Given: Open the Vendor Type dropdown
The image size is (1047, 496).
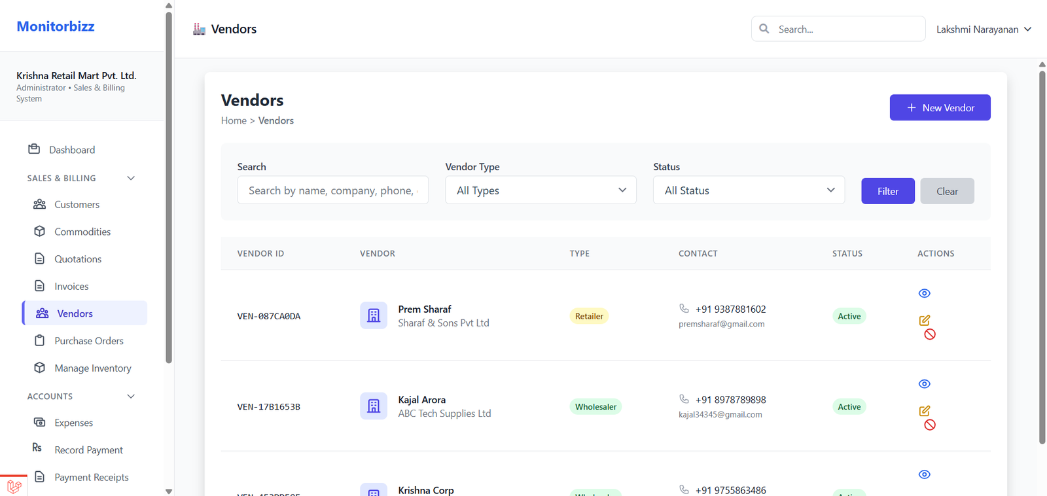Looking at the screenshot, I should (541, 190).
